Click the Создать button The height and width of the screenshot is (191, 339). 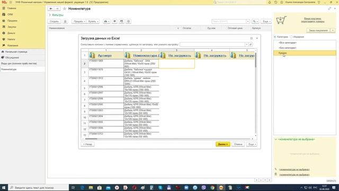coord(54,21)
